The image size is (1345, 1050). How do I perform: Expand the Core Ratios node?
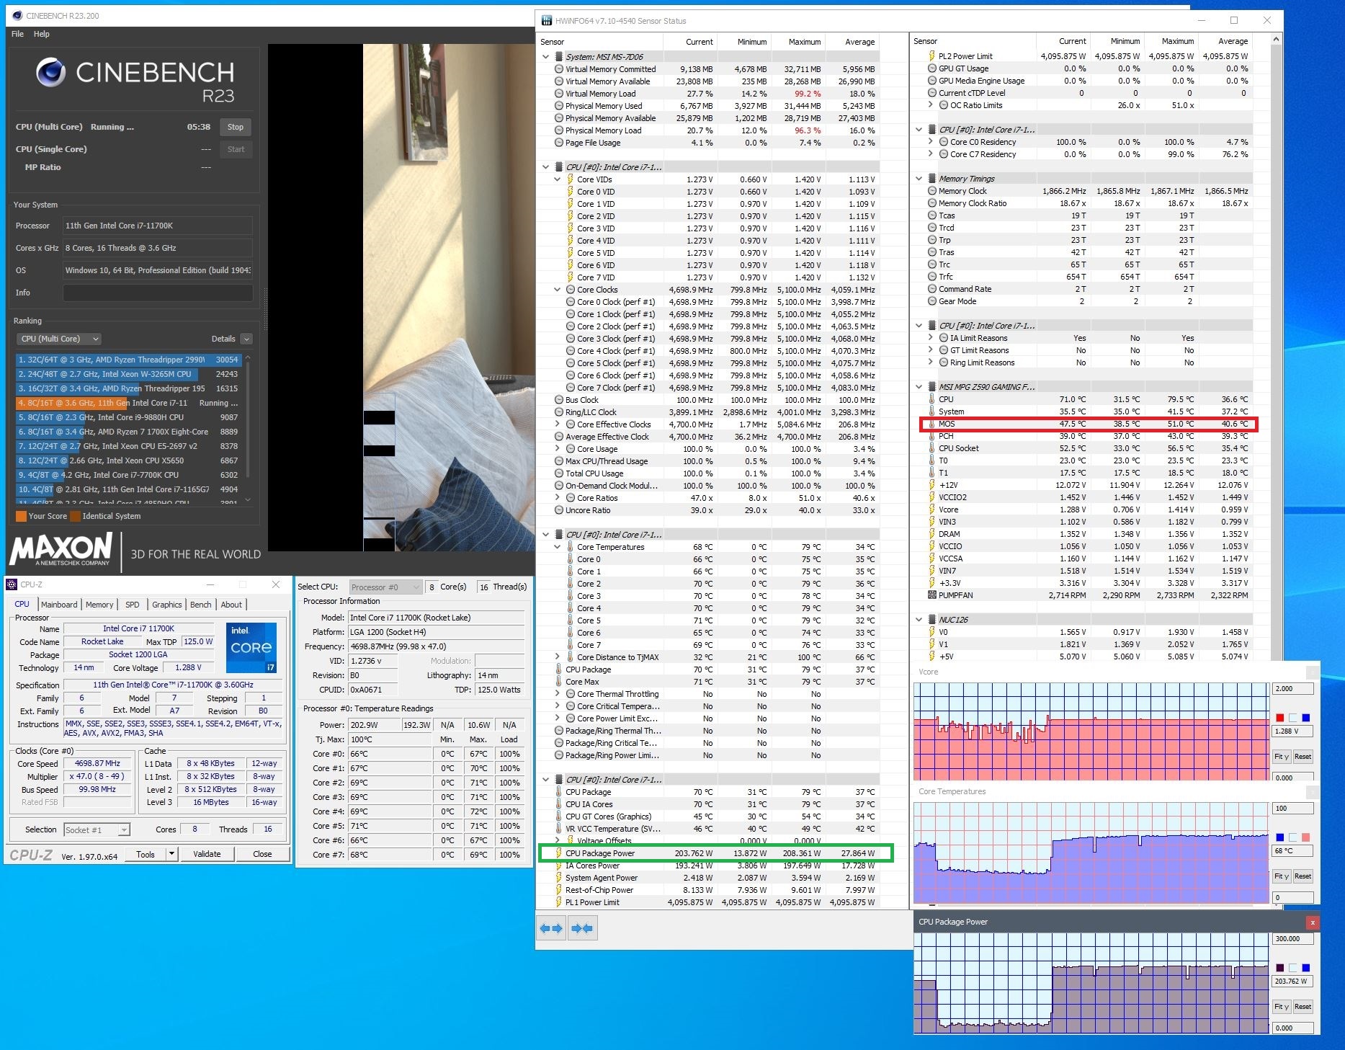[x=557, y=498]
